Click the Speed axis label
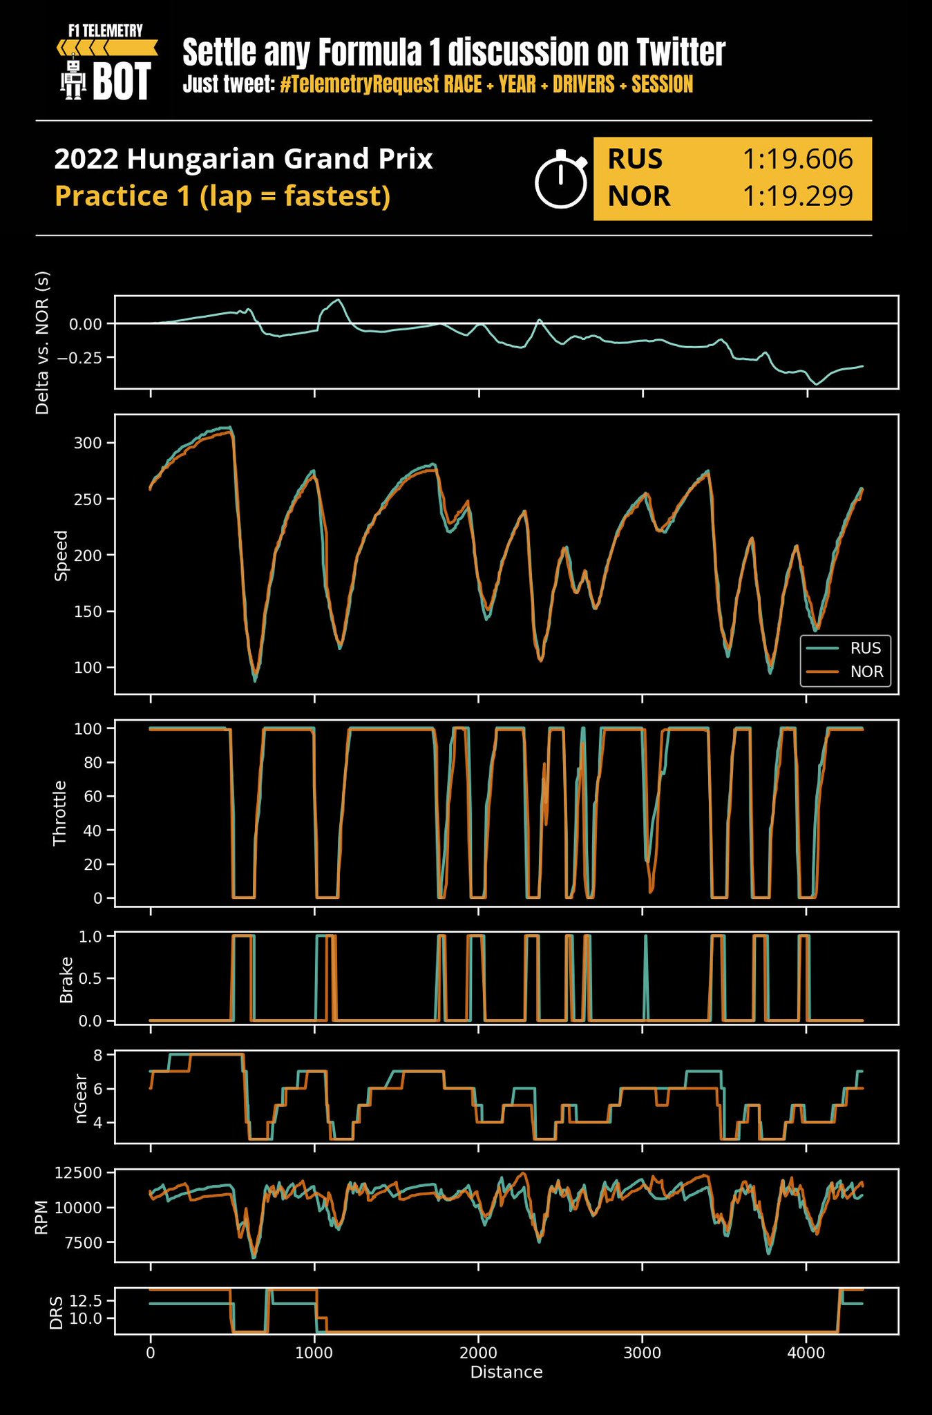Screen dimensions: 932x1415 click(61, 555)
